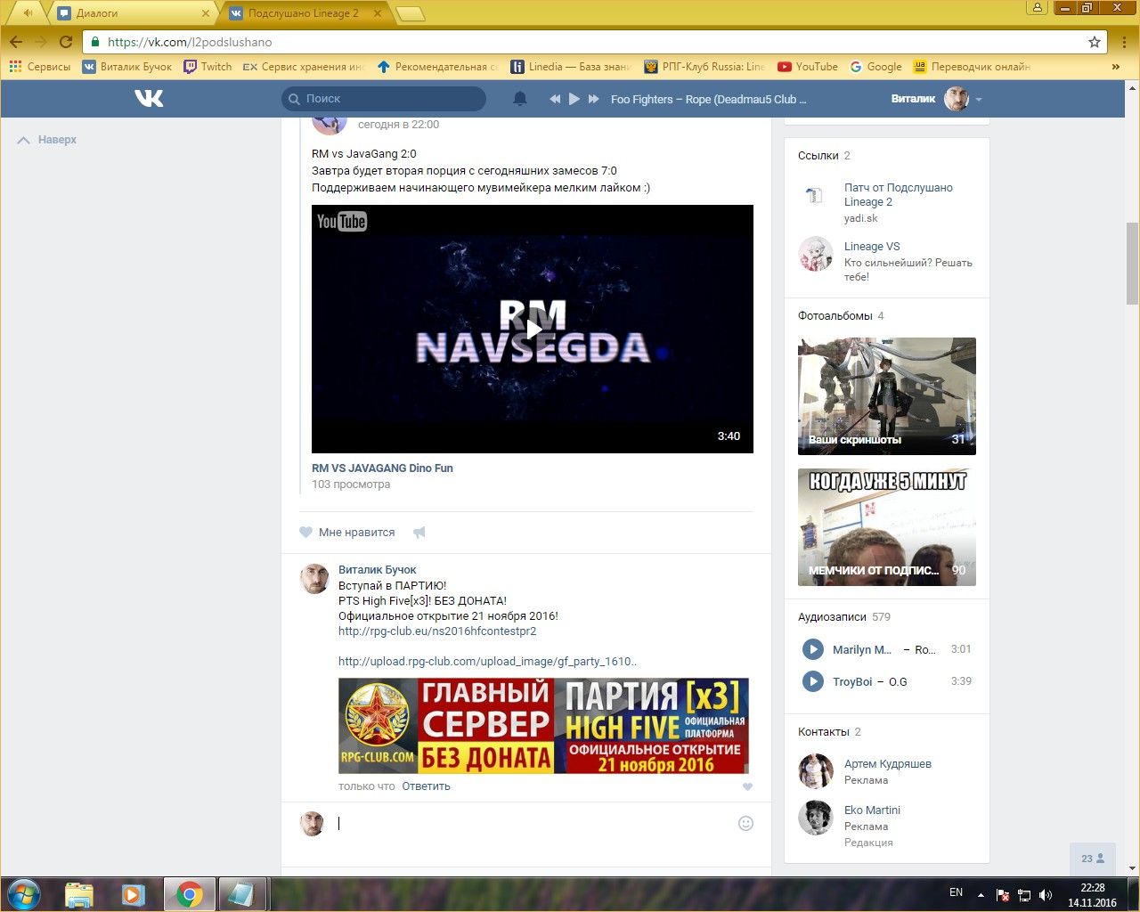Open Аудиозаписи section header

pyautogui.click(x=843, y=616)
